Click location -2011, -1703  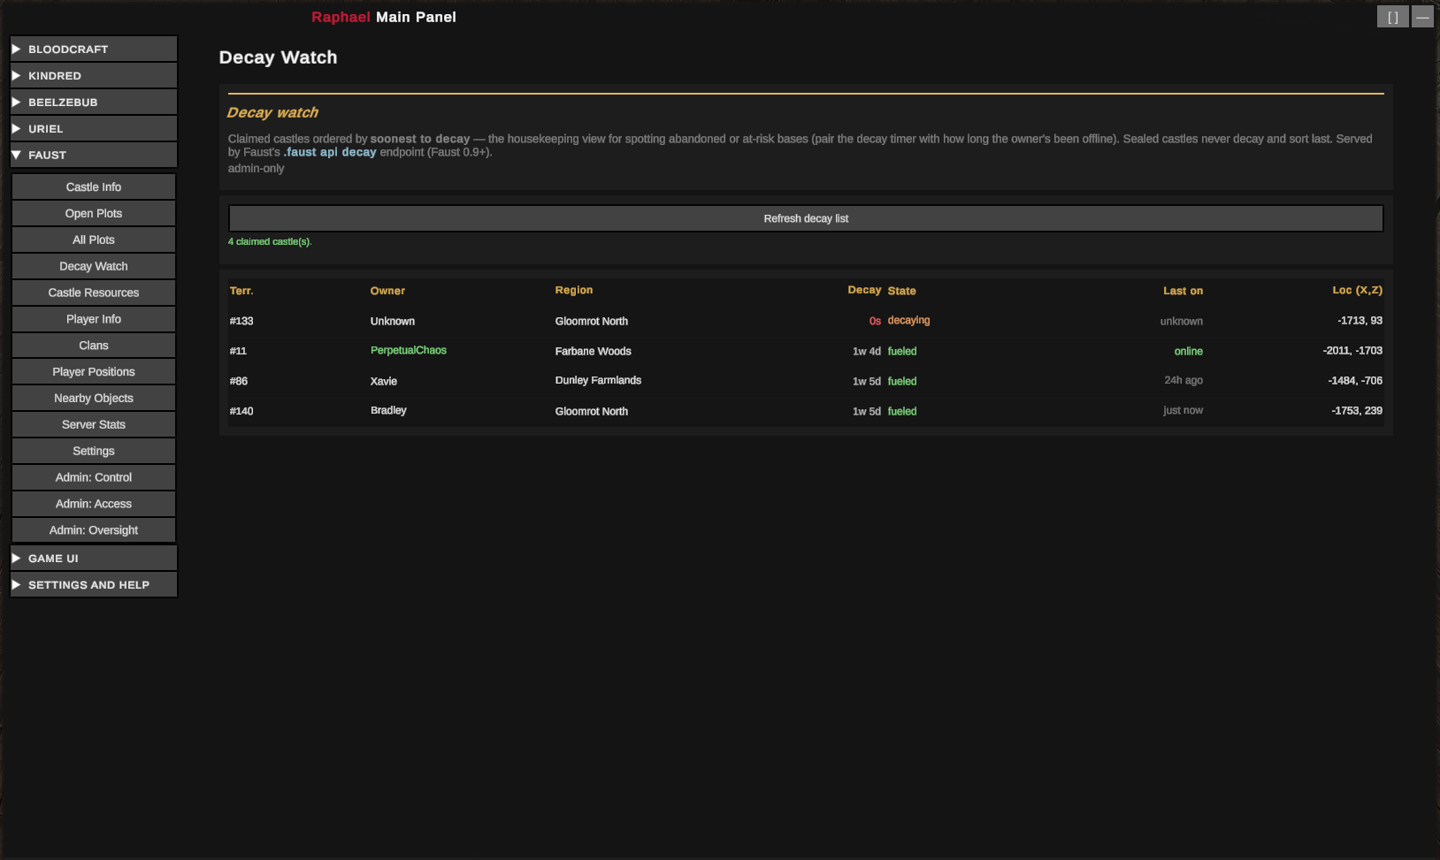coord(1352,350)
